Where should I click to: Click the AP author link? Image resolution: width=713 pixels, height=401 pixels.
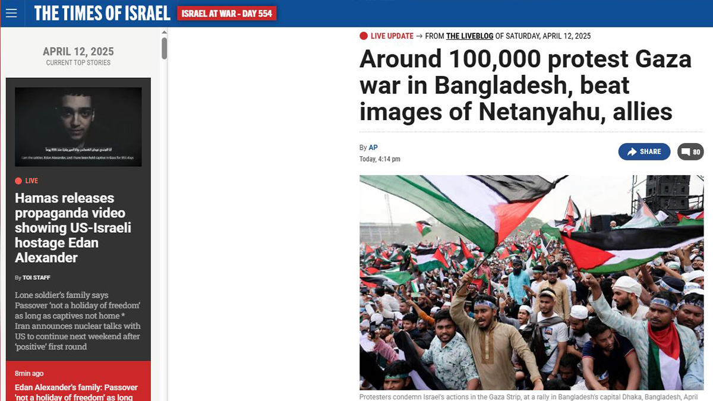373,147
